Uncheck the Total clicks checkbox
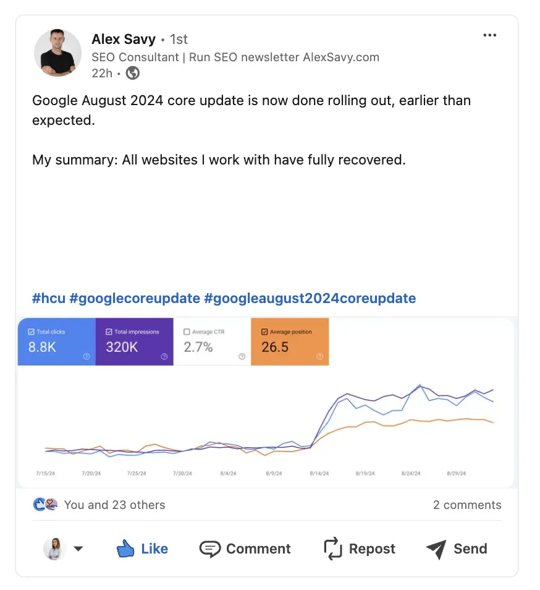 31,332
